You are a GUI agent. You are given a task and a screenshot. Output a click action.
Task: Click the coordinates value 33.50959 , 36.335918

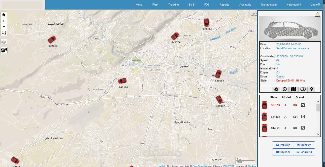[289, 56]
